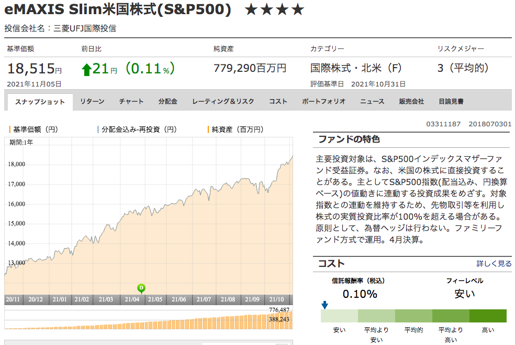The height and width of the screenshot is (345, 515).
Task: Click the 18,515円 base price value
Action: click(35, 69)
